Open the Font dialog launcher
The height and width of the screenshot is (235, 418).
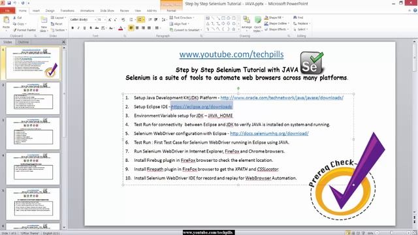coord(125,36)
